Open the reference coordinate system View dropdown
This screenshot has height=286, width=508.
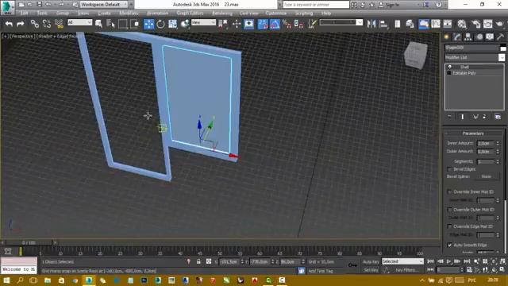pos(203,22)
